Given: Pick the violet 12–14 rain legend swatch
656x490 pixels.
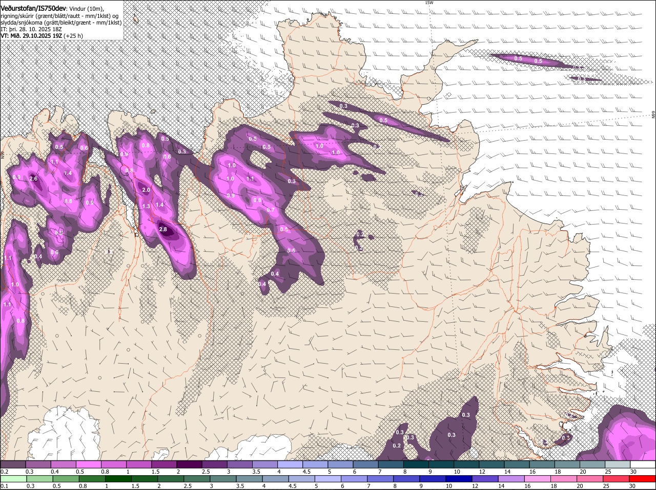Looking at the screenshot, I should pyautogui.click(x=485, y=479).
